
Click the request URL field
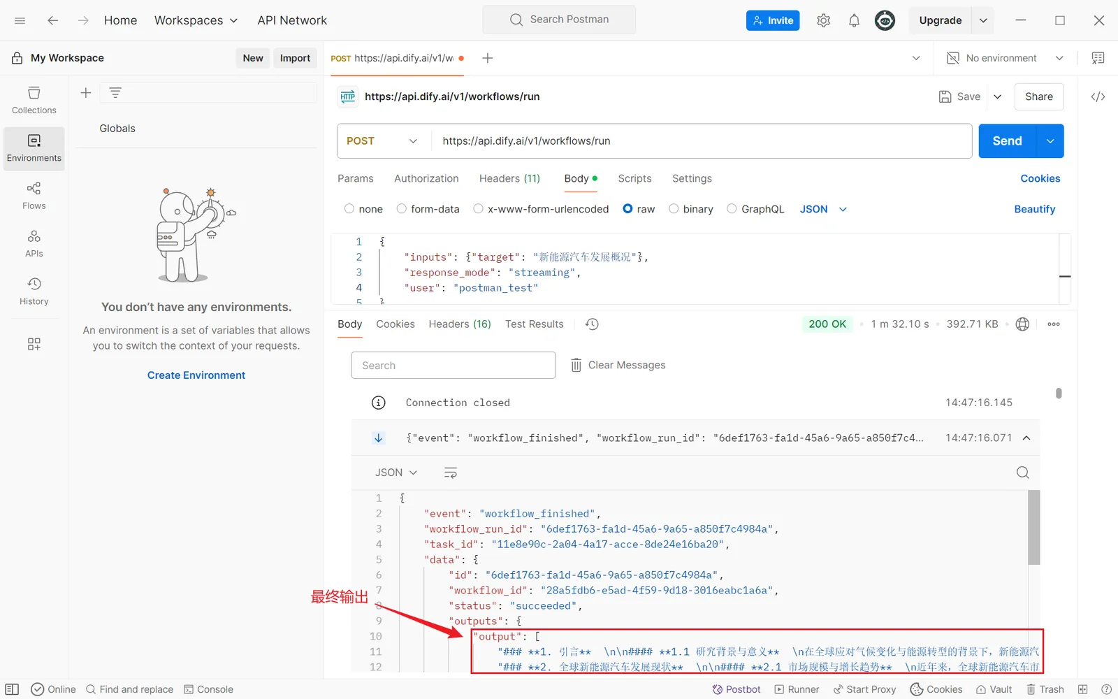[x=702, y=141]
